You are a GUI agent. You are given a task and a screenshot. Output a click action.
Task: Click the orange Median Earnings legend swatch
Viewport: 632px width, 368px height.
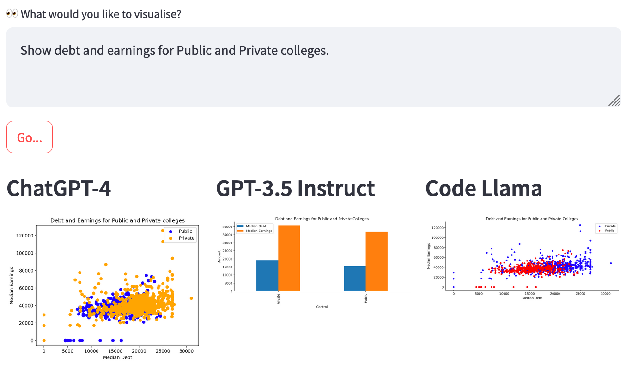(x=241, y=231)
